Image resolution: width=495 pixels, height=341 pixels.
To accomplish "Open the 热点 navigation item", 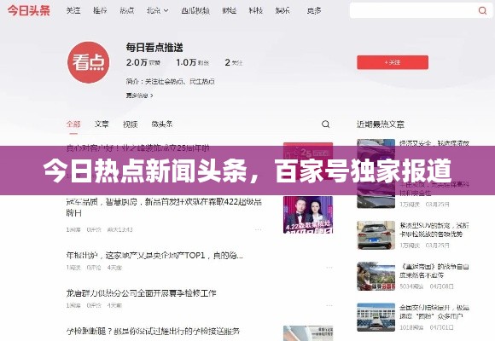I will [x=127, y=10].
